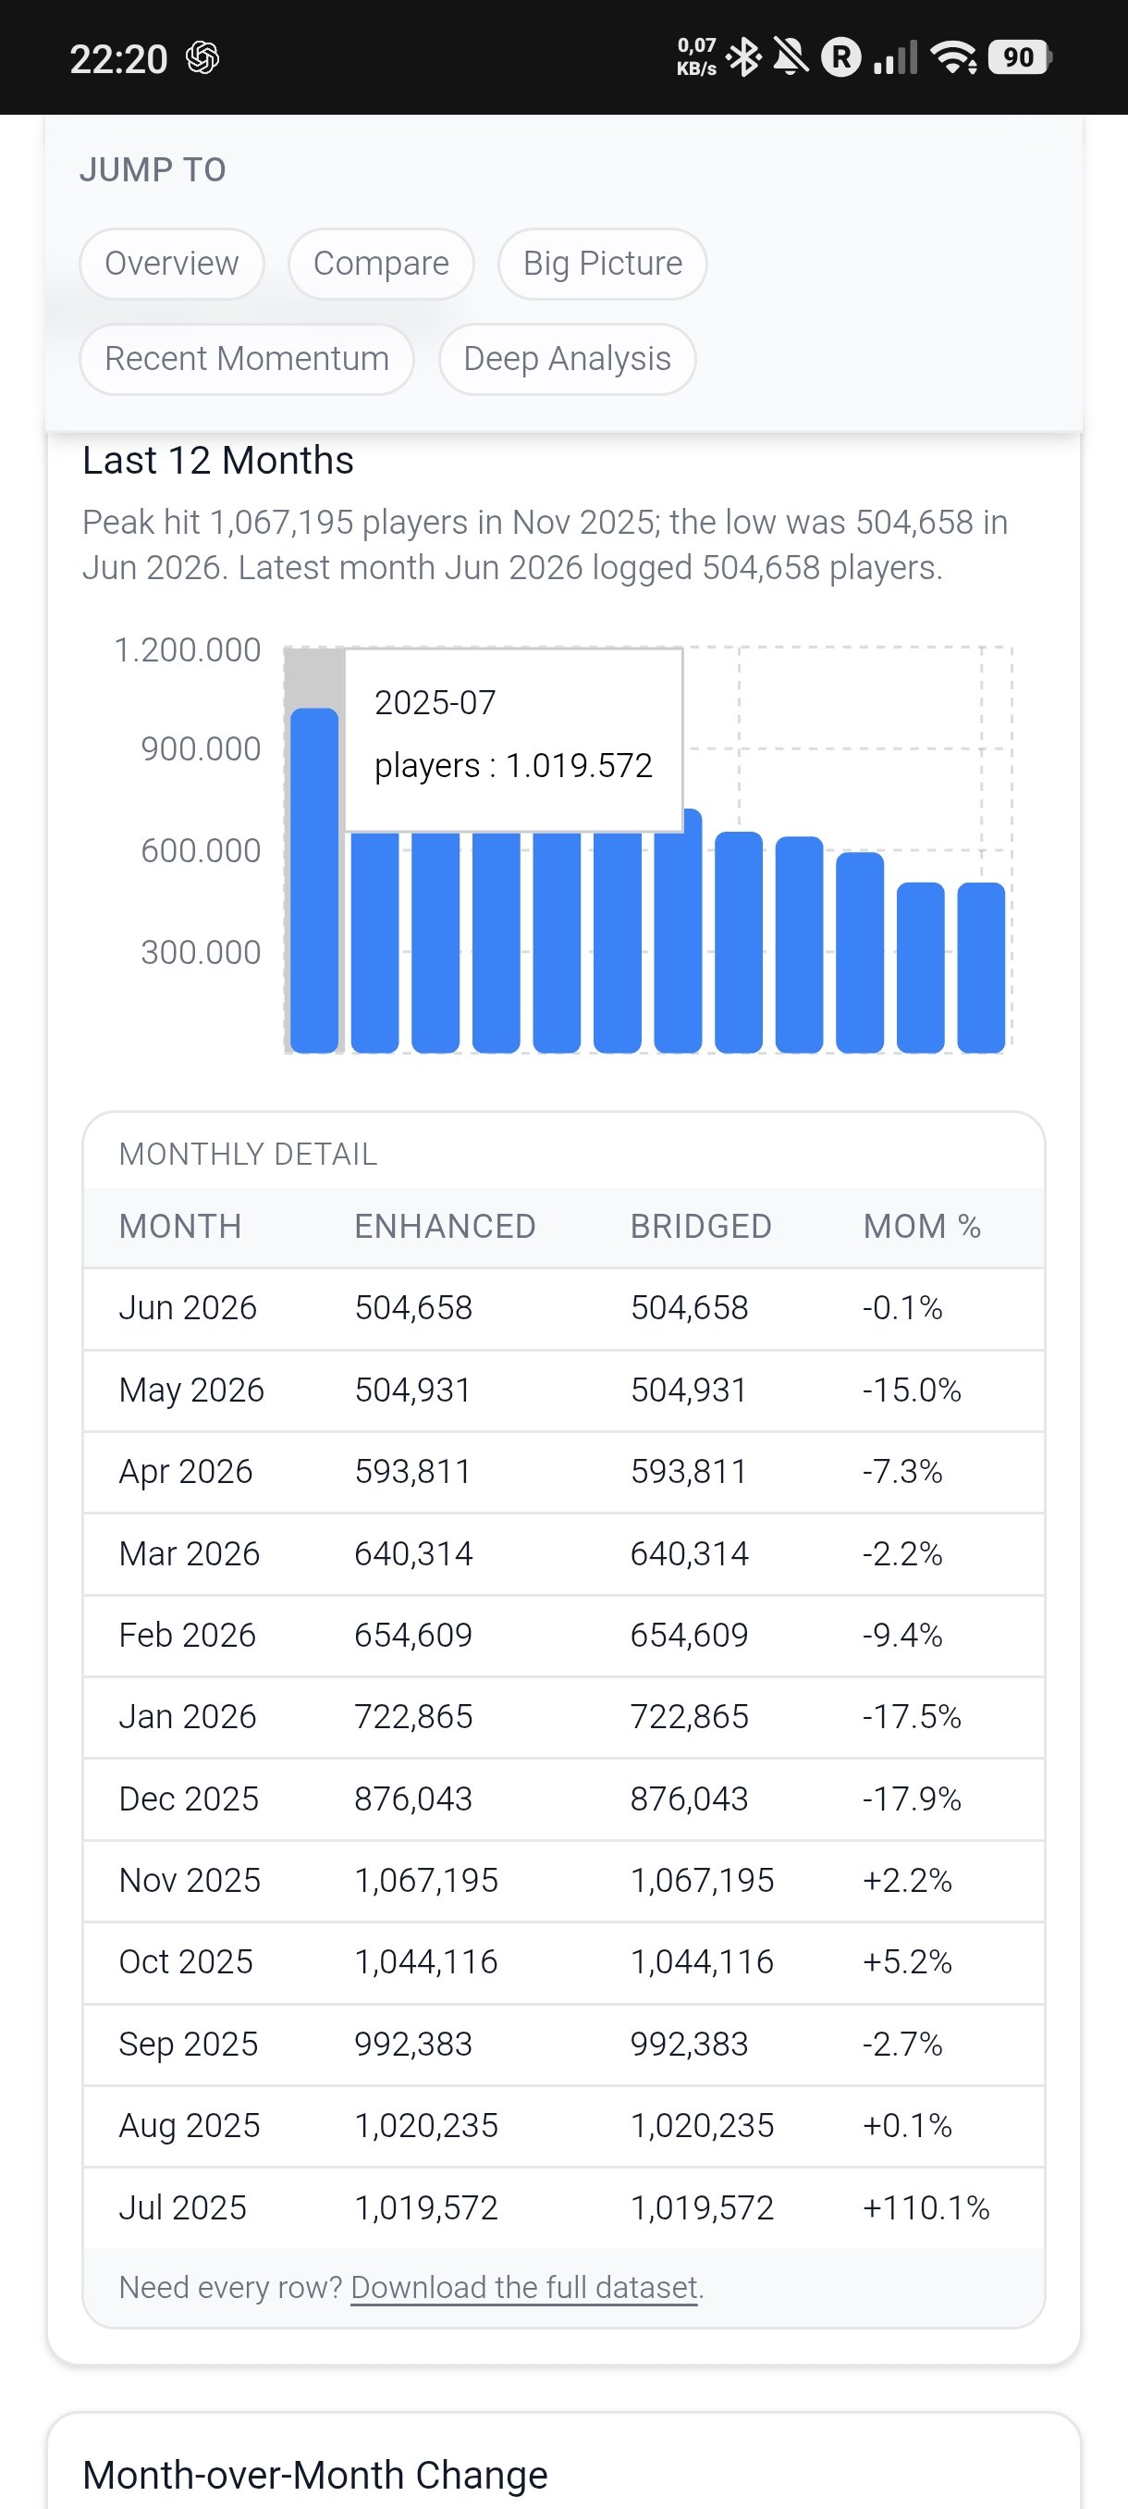The image size is (1128, 2509).
Task: Tap the cellular signal bars icon
Action: point(895,57)
